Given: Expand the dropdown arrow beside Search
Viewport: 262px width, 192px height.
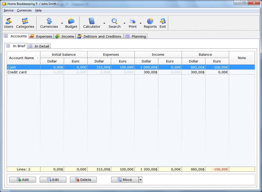Looking at the screenshot, I should point(125,23).
